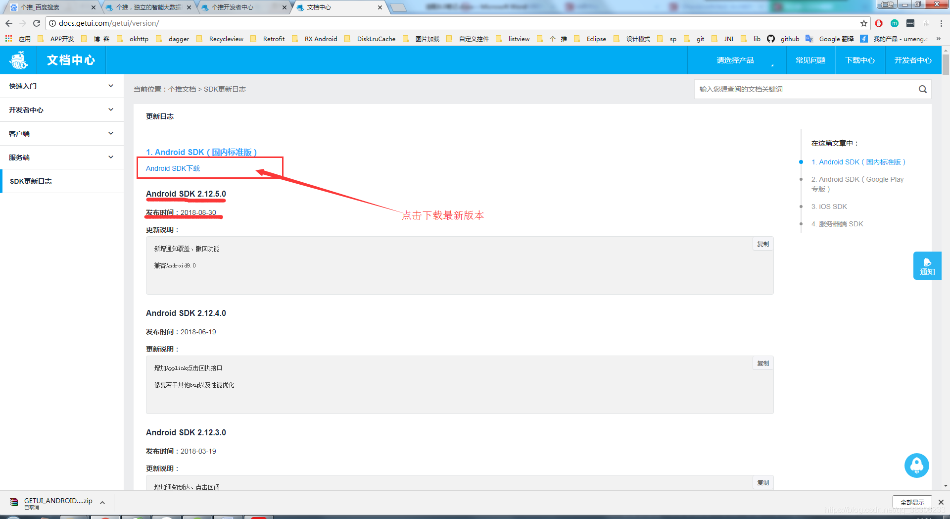This screenshot has width=950, height=519.
Task: Click the rocket back-to-top button
Action: point(916,466)
